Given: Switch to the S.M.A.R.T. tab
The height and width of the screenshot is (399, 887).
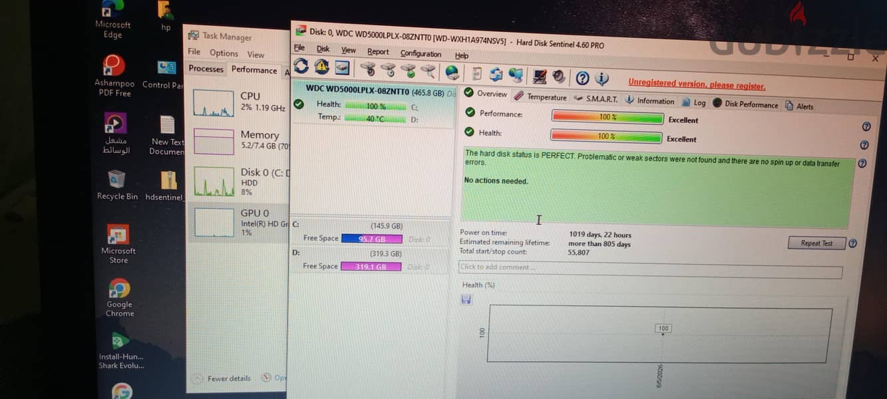Looking at the screenshot, I should pyautogui.click(x=596, y=99).
